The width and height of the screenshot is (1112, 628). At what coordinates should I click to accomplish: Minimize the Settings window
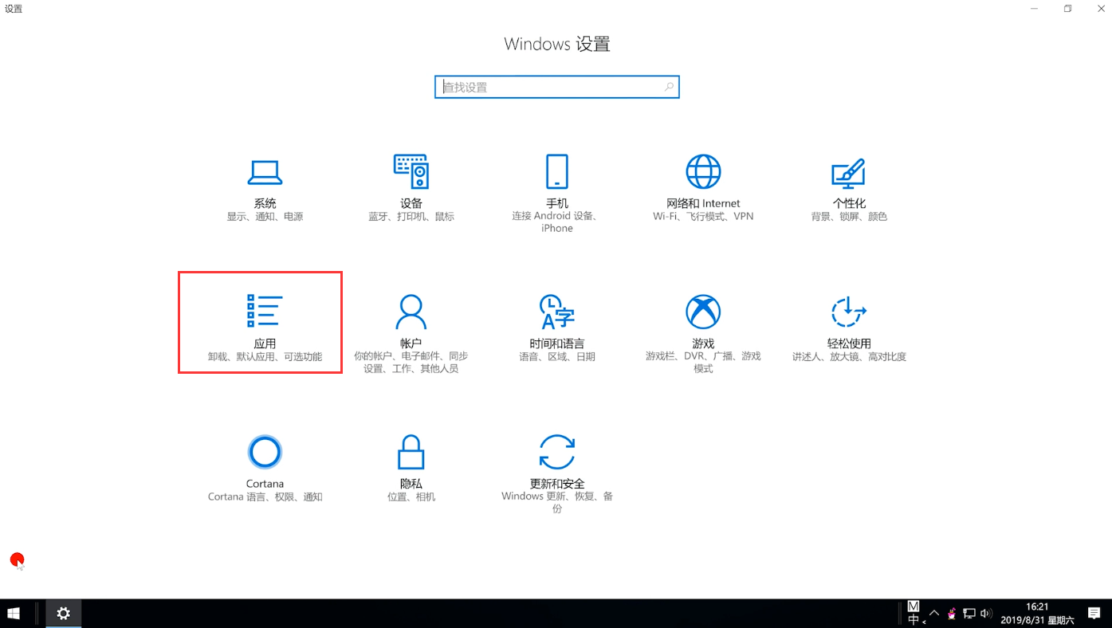(x=1034, y=9)
